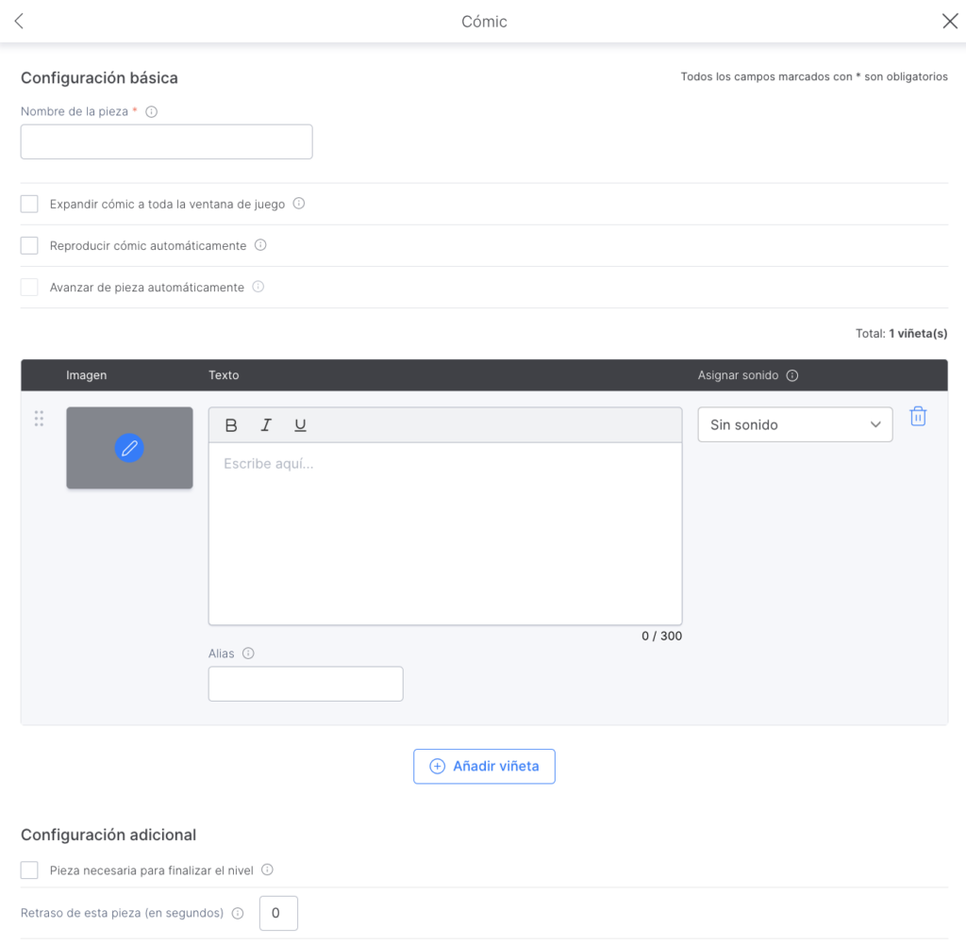
Task: Click the blue pencil edit image icon
Action: 129,448
